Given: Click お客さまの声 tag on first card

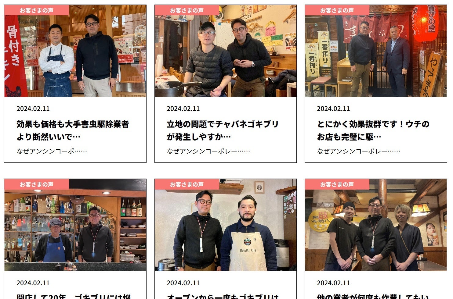Looking at the screenshot, I should click(37, 10).
